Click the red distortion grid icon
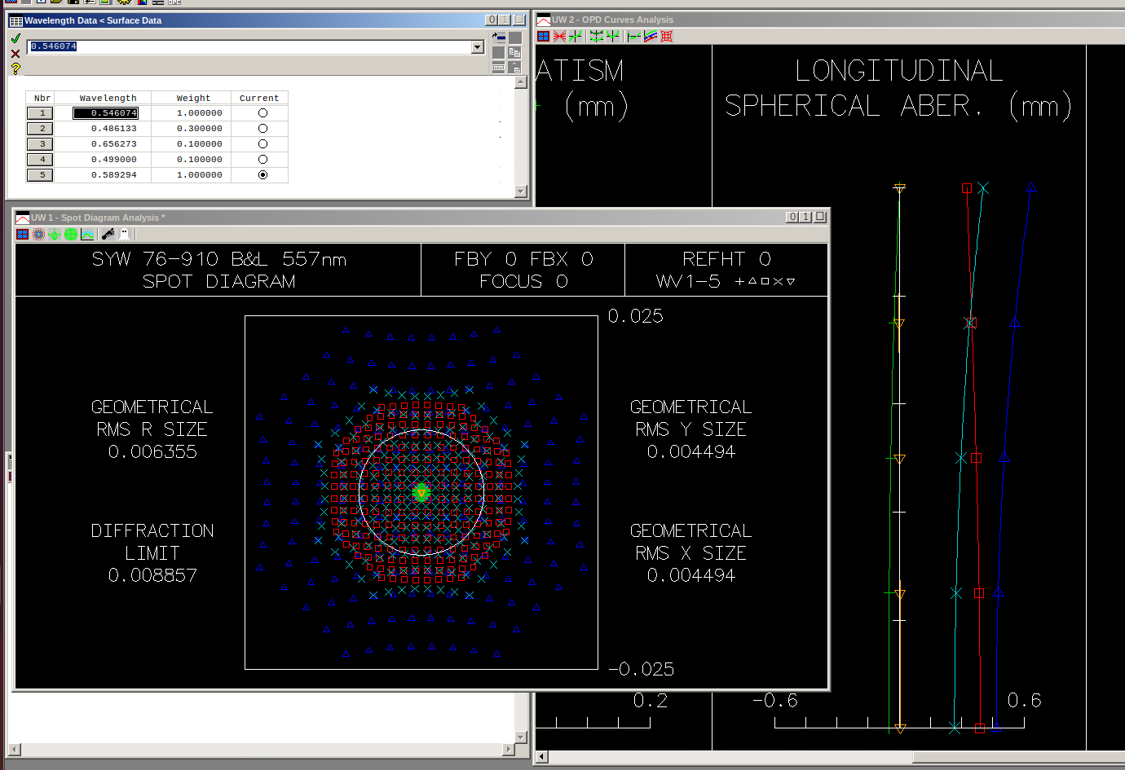The width and height of the screenshot is (1125, 770). point(667,36)
